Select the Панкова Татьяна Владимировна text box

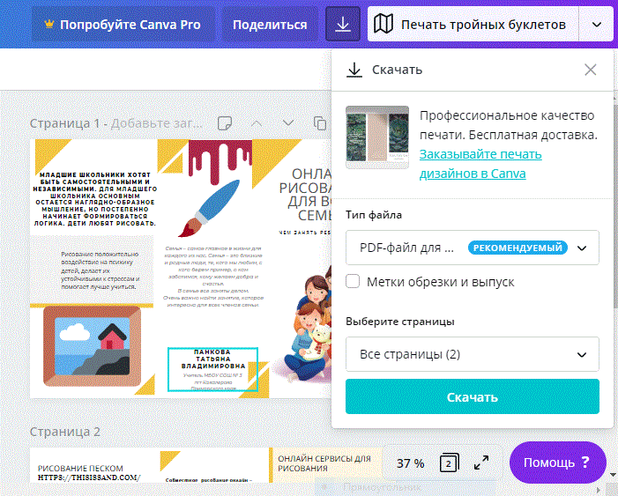tap(212, 369)
